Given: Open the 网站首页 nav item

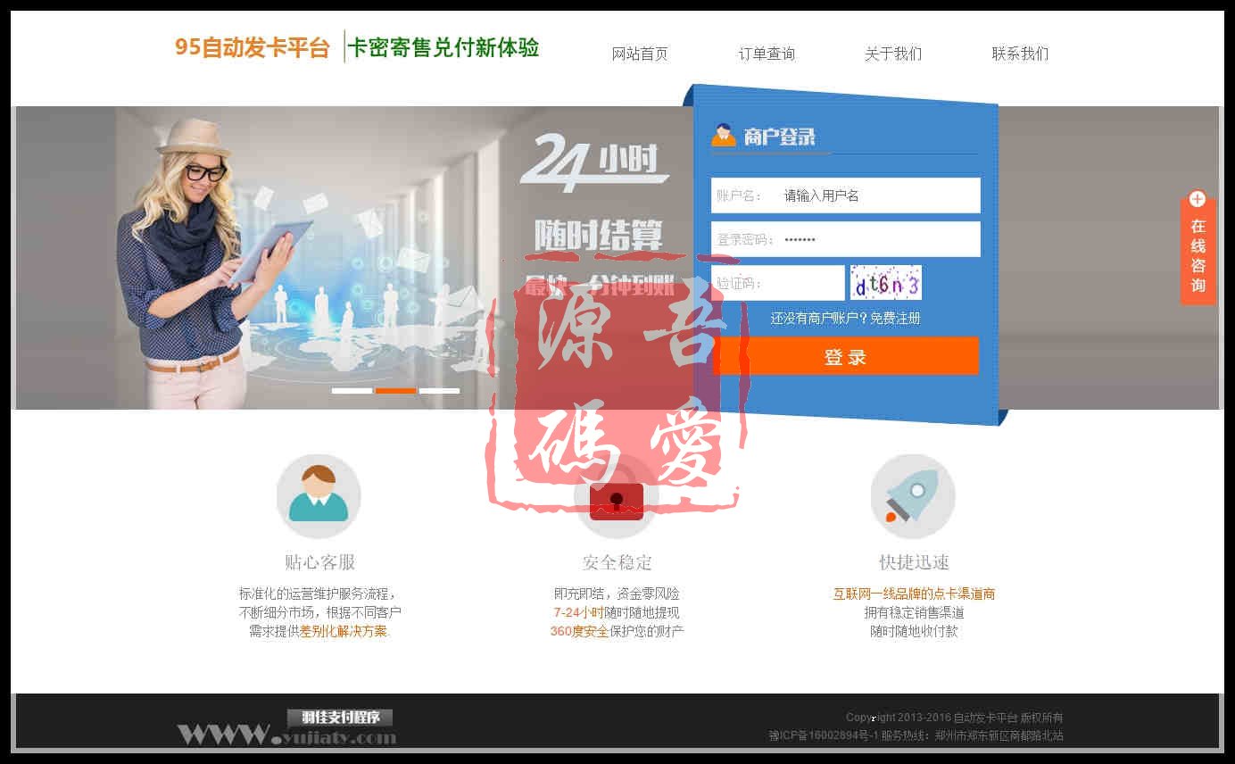Looking at the screenshot, I should pyautogui.click(x=639, y=54).
